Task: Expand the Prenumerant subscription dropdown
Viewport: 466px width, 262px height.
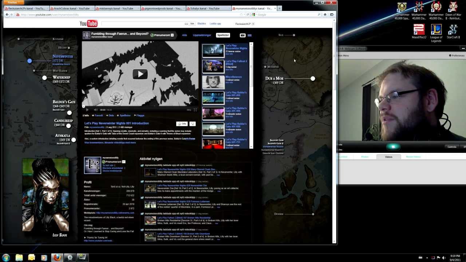Action: [x=173, y=35]
